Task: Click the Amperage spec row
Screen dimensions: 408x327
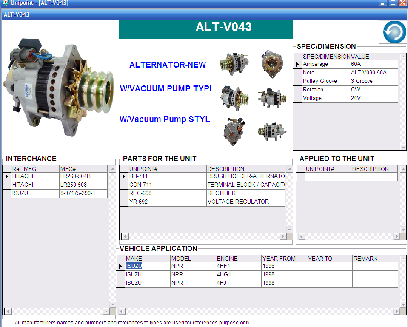Action: pyautogui.click(x=325, y=64)
